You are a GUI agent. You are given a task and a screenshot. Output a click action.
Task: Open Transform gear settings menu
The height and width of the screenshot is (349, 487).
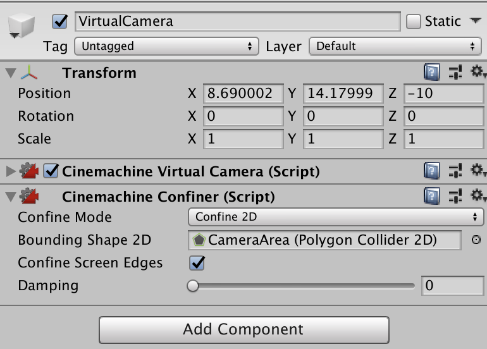(478, 71)
